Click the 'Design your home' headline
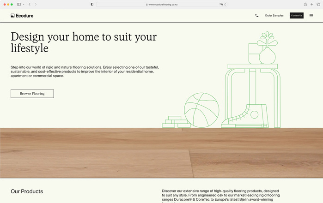Screen dimensions: 323x203 pyautogui.click(x=84, y=42)
